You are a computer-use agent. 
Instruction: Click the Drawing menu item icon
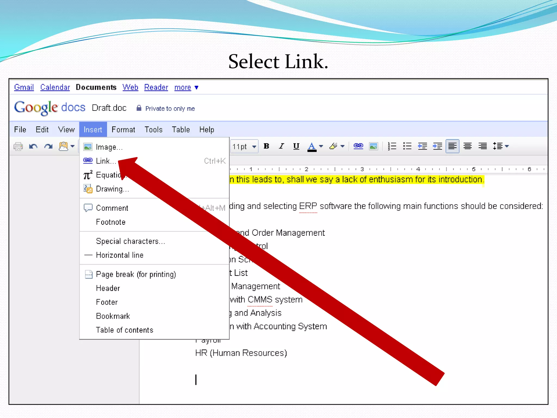click(88, 189)
